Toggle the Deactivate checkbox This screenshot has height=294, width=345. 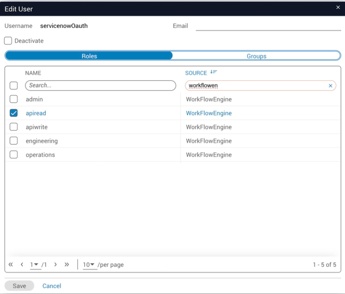(8, 41)
